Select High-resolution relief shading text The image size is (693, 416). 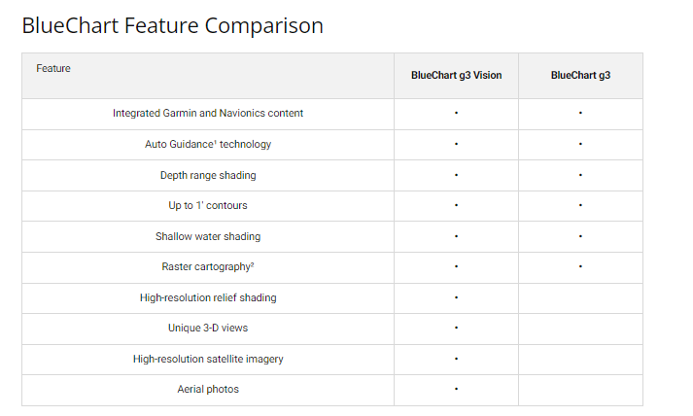(208, 297)
